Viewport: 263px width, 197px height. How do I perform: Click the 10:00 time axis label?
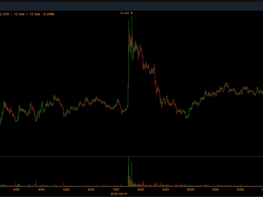tap(190, 189)
